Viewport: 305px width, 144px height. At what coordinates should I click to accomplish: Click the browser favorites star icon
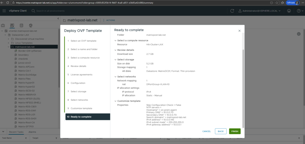pos(277,3)
